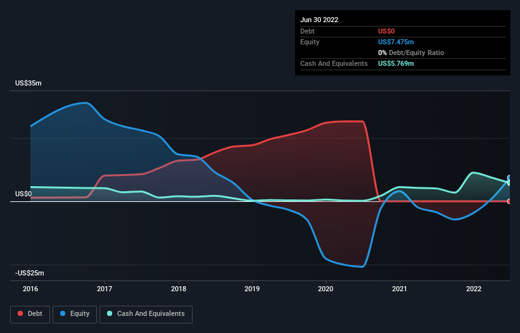This screenshot has height=333, width=520.
Task: Click the red Debt legend dot
Action: 20,313
